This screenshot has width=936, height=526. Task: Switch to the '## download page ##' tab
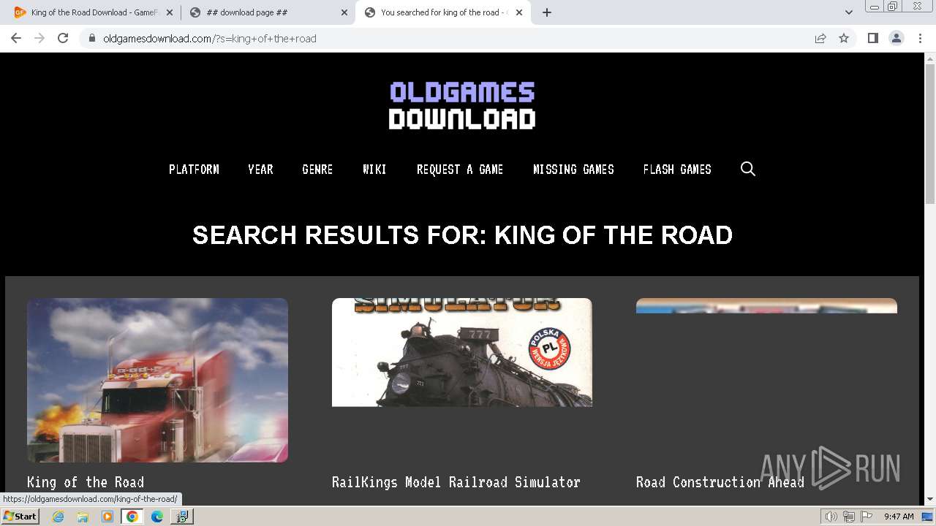coord(267,12)
